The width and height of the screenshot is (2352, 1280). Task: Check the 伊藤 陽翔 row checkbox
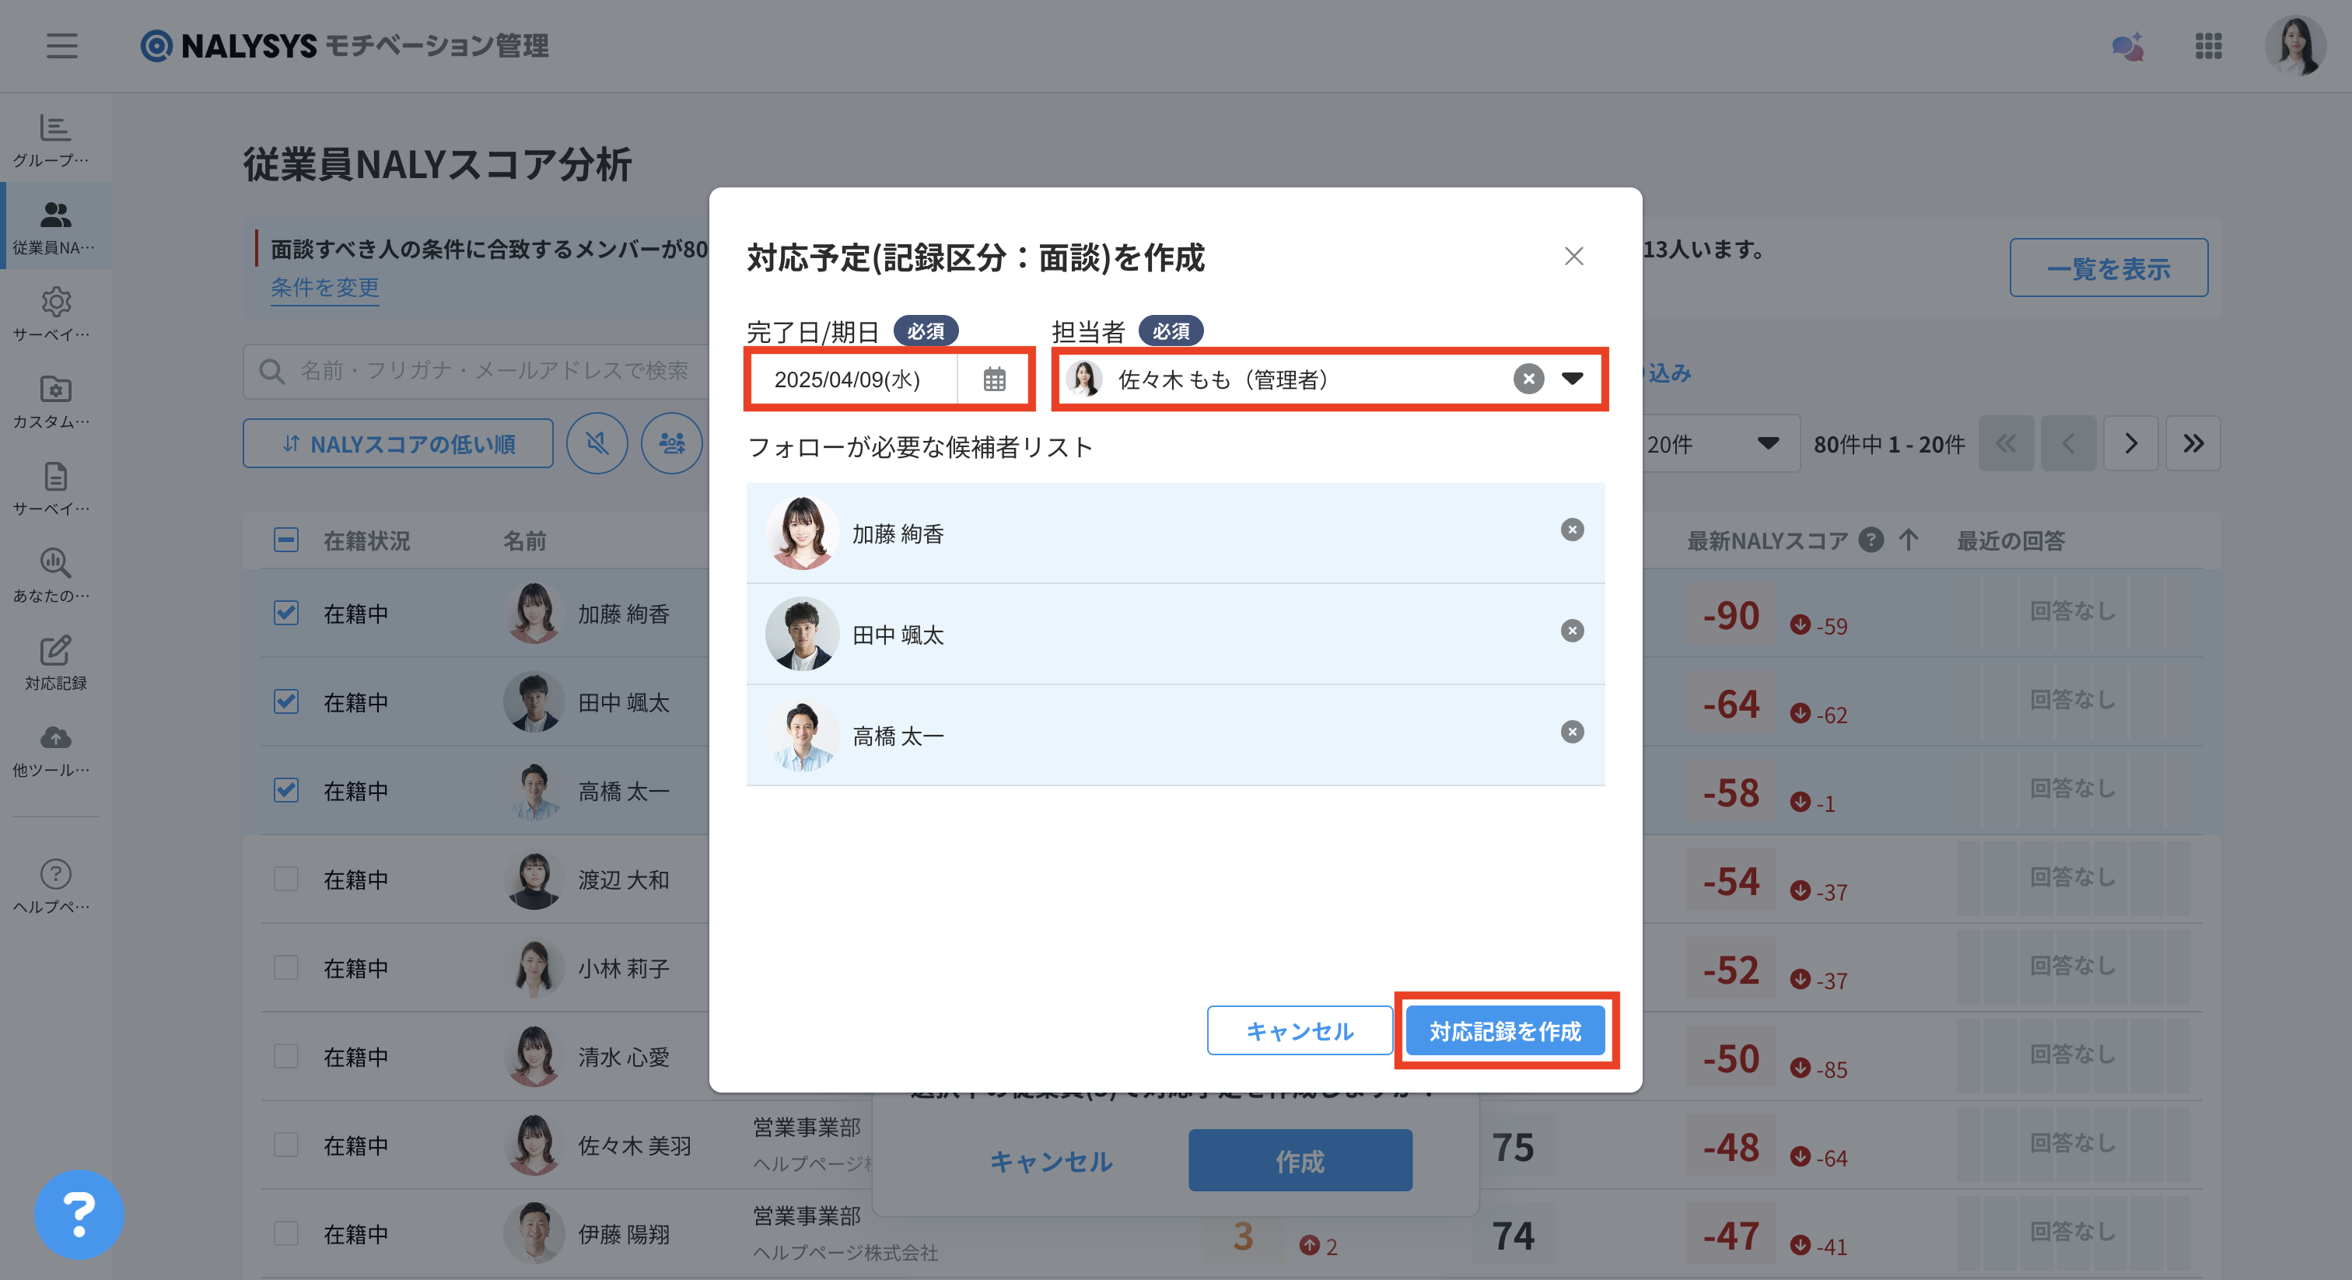tap(285, 1233)
